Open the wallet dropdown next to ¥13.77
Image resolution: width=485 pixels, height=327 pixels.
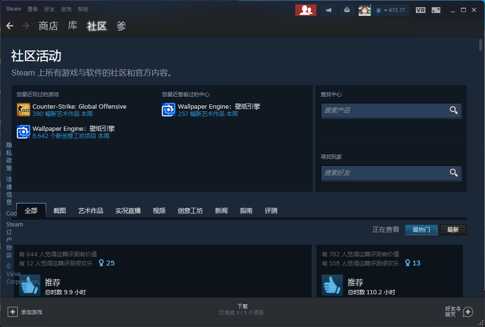pyautogui.click(x=386, y=10)
